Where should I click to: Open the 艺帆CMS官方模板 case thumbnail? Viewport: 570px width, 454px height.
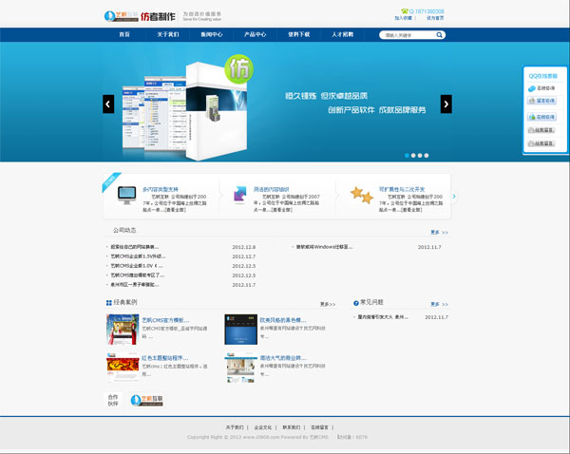[122, 329]
